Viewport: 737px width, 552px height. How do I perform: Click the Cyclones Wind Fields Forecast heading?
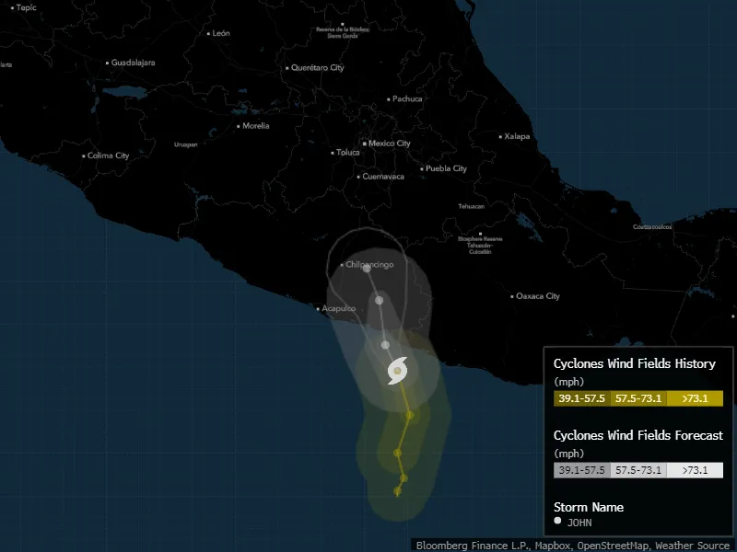coord(638,435)
